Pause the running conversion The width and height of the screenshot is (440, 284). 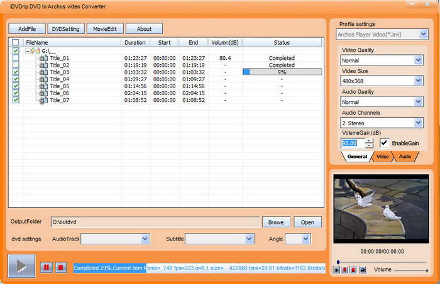(46, 268)
